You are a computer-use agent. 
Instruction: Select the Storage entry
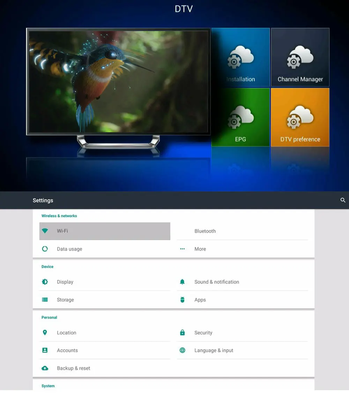coord(105,300)
